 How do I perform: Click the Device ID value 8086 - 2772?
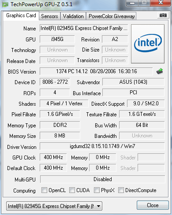point(55,82)
